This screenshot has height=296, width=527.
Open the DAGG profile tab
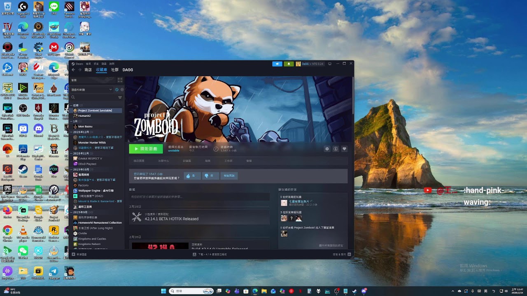pyautogui.click(x=128, y=70)
